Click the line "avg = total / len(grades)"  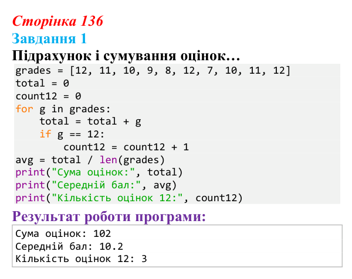tap(90, 160)
